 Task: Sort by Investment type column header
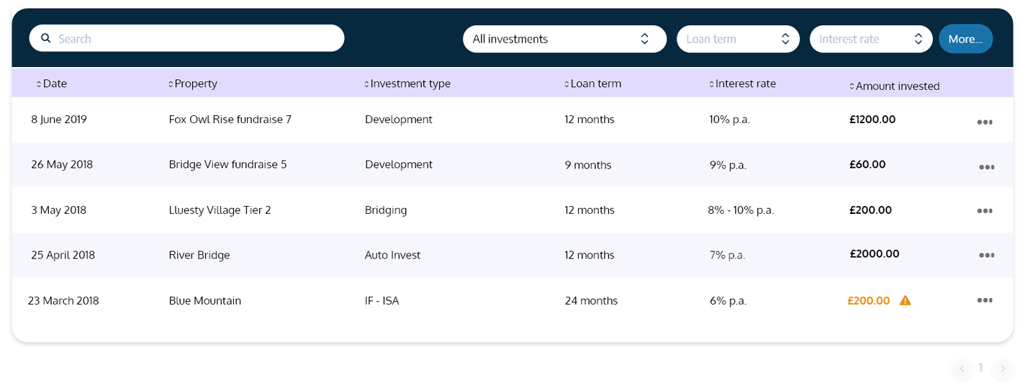click(407, 84)
